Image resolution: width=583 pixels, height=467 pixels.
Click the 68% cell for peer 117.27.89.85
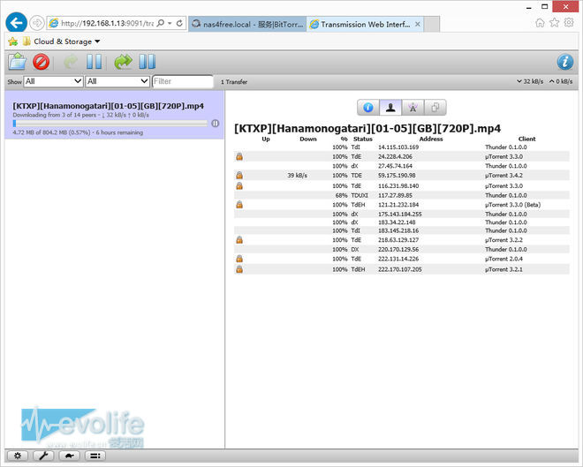point(341,195)
